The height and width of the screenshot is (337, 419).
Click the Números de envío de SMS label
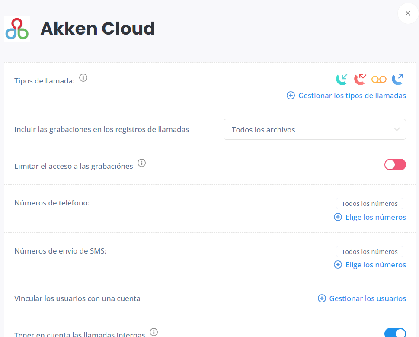coord(61,251)
